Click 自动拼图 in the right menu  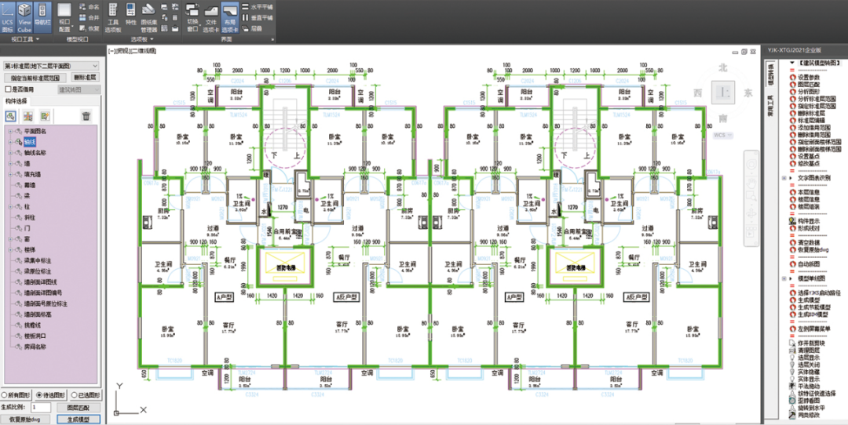[x=808, y=264]
